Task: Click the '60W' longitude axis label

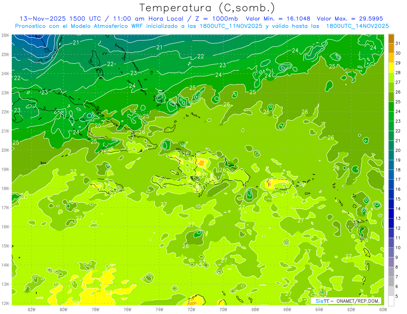Action: 383,309
